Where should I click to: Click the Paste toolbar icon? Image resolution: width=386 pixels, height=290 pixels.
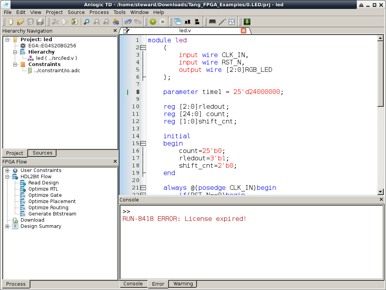(75, 22)
